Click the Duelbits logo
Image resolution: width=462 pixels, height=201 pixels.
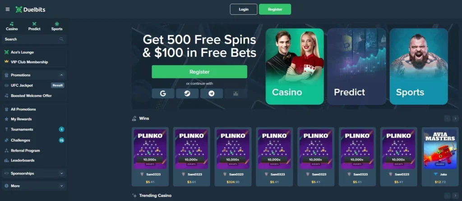pos(30,9)
